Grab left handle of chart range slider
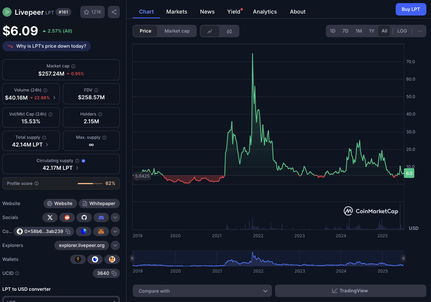This screenshot has height=302, width=431. (132, 258)
